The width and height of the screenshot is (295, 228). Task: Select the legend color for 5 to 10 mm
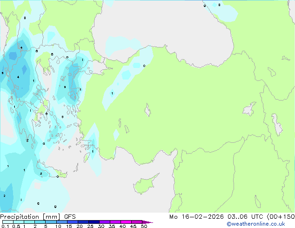coord(51,222)
